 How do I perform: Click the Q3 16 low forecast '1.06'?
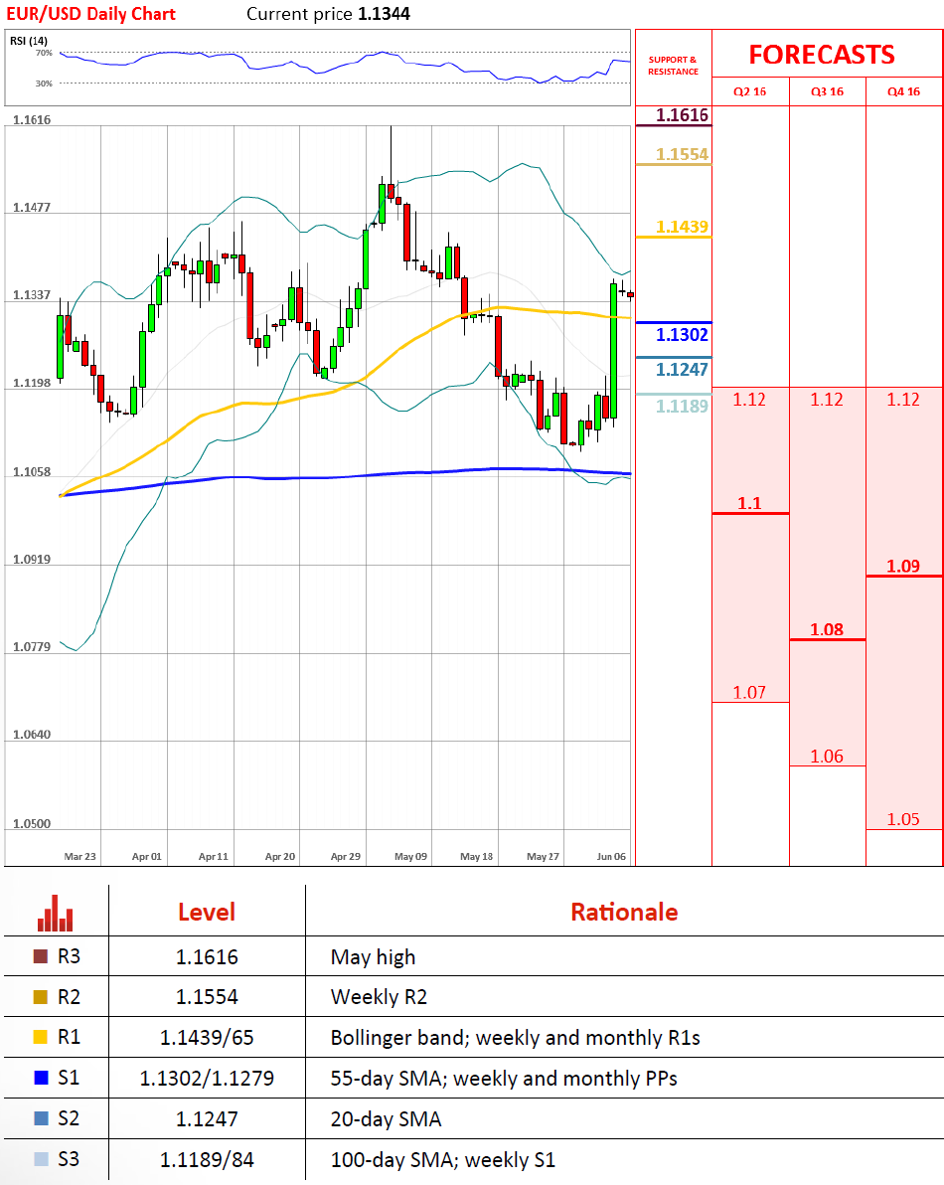[827, 757]
